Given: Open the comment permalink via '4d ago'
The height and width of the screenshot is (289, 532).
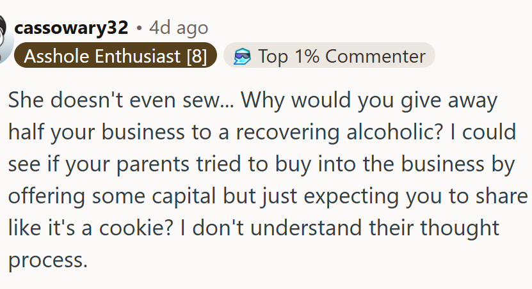Looking at the screenshot, I should tap(179, 27).
